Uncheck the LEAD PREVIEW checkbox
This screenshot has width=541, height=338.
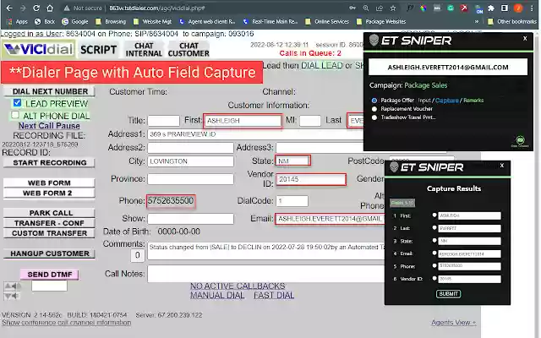tap(17, 103)
